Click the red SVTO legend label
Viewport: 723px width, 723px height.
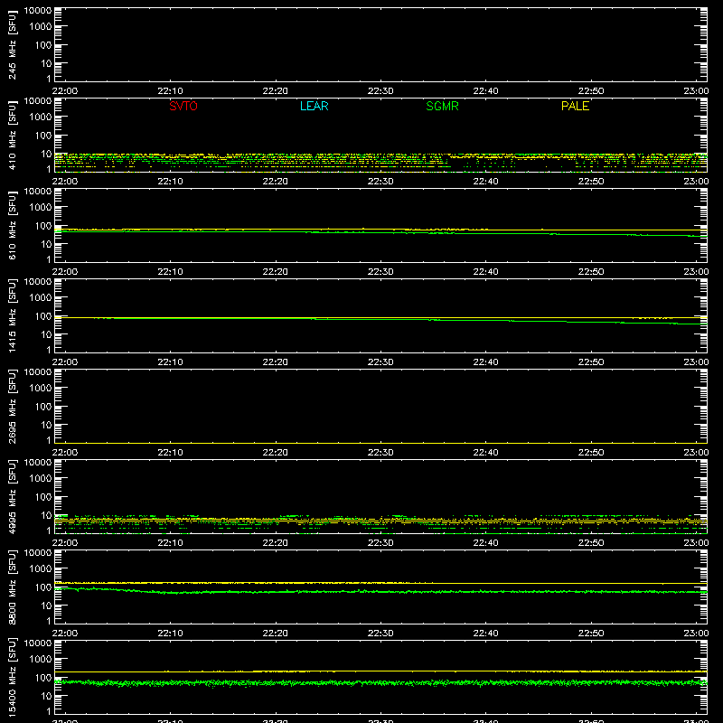(x=183, y=106)
